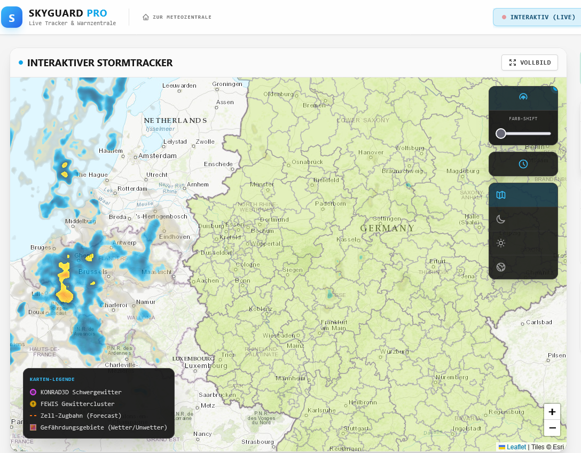Screen dimensions: 581x453
Task: Click the Vollbild button
Action: (x=529, y=63)
